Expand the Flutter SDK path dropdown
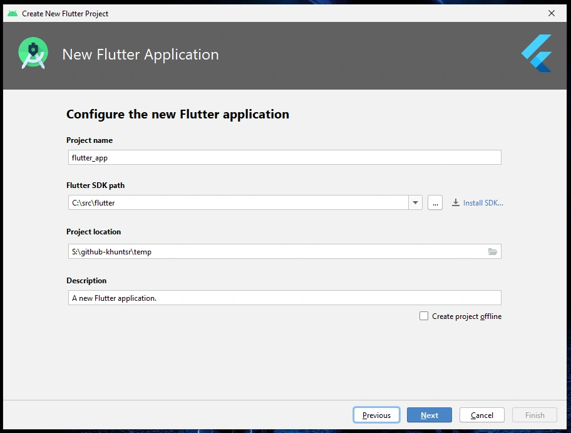 point(415,202)
